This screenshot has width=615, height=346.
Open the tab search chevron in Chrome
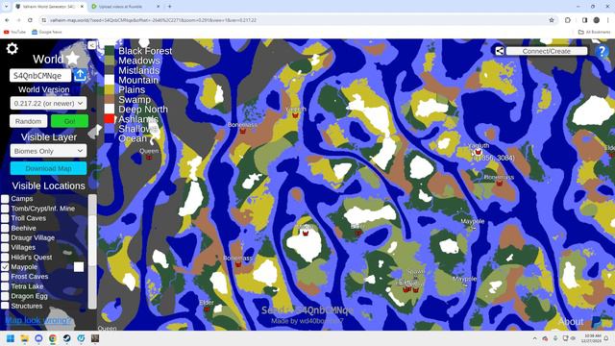tap(6, 7)
